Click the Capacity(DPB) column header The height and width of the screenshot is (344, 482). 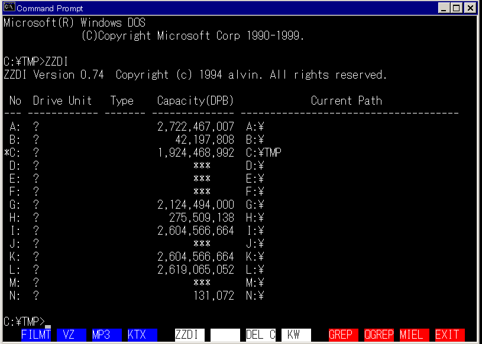195,100
